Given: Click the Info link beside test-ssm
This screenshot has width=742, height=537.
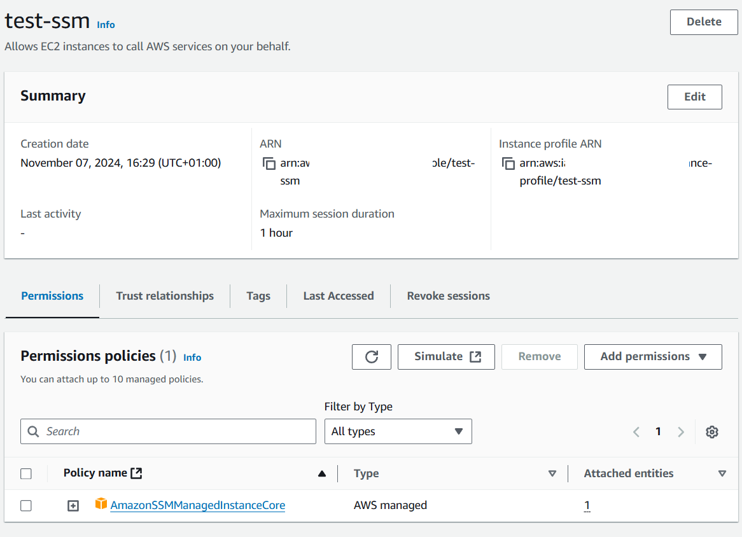Looking at the screenshot, I should pyautogui.click(x=106, y=25).
